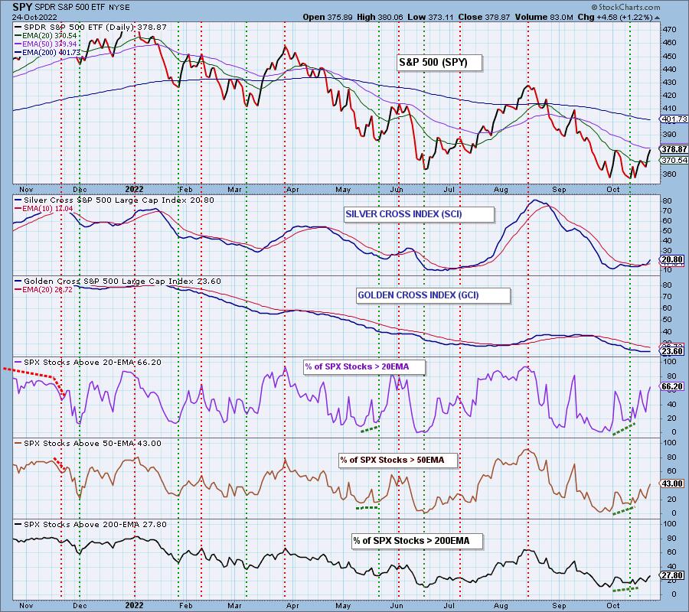Click the "% of SPX Stocks > 50EMA" label box

click(398, 460)
